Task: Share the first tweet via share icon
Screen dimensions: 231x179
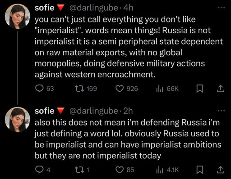Action: tap(221, 89)
